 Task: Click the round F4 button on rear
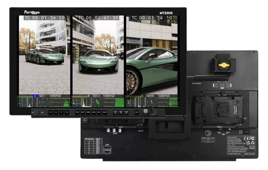85,121
